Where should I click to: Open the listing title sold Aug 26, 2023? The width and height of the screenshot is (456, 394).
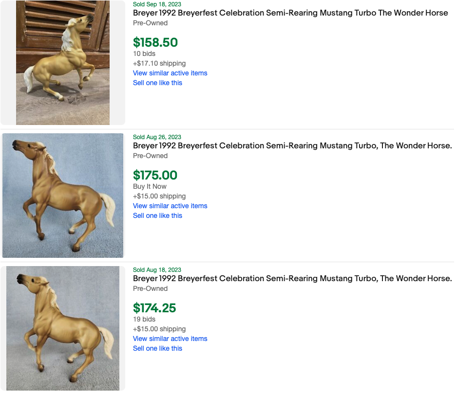click(292, 146)
